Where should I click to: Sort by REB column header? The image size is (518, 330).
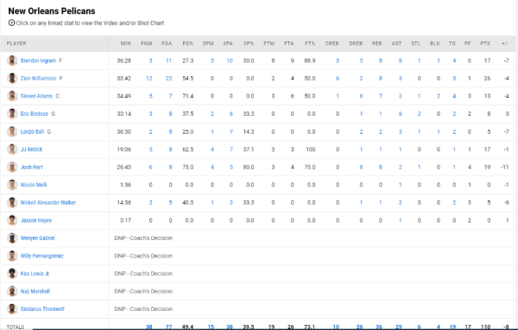click(376, 43)
